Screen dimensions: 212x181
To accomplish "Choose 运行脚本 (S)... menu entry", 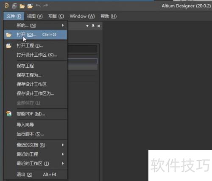I will 36,134.
